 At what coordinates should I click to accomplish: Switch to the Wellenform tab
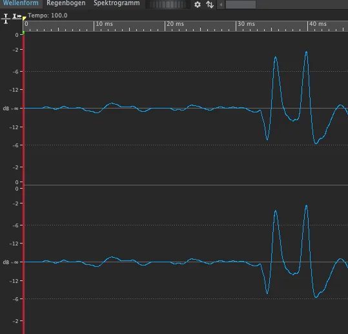pos(21,3)
